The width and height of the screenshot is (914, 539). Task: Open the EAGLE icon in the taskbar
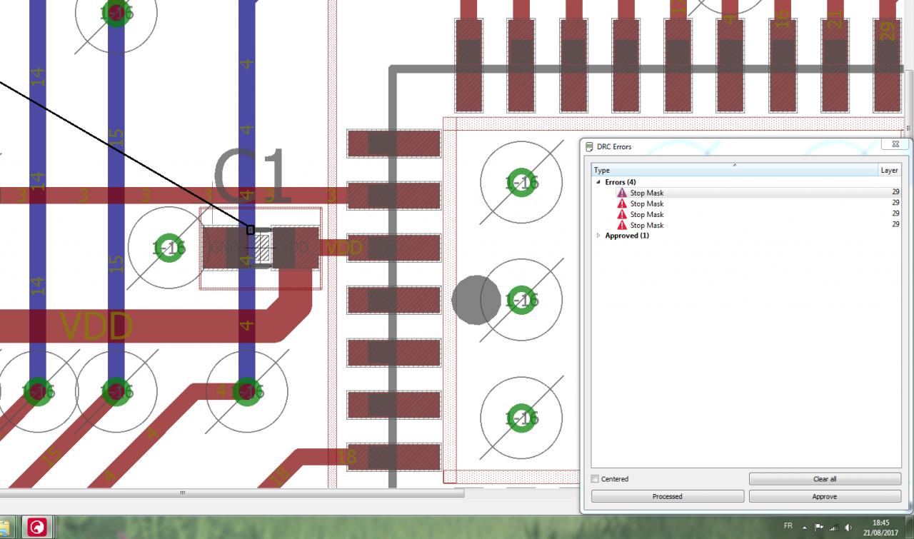point(36,528)
